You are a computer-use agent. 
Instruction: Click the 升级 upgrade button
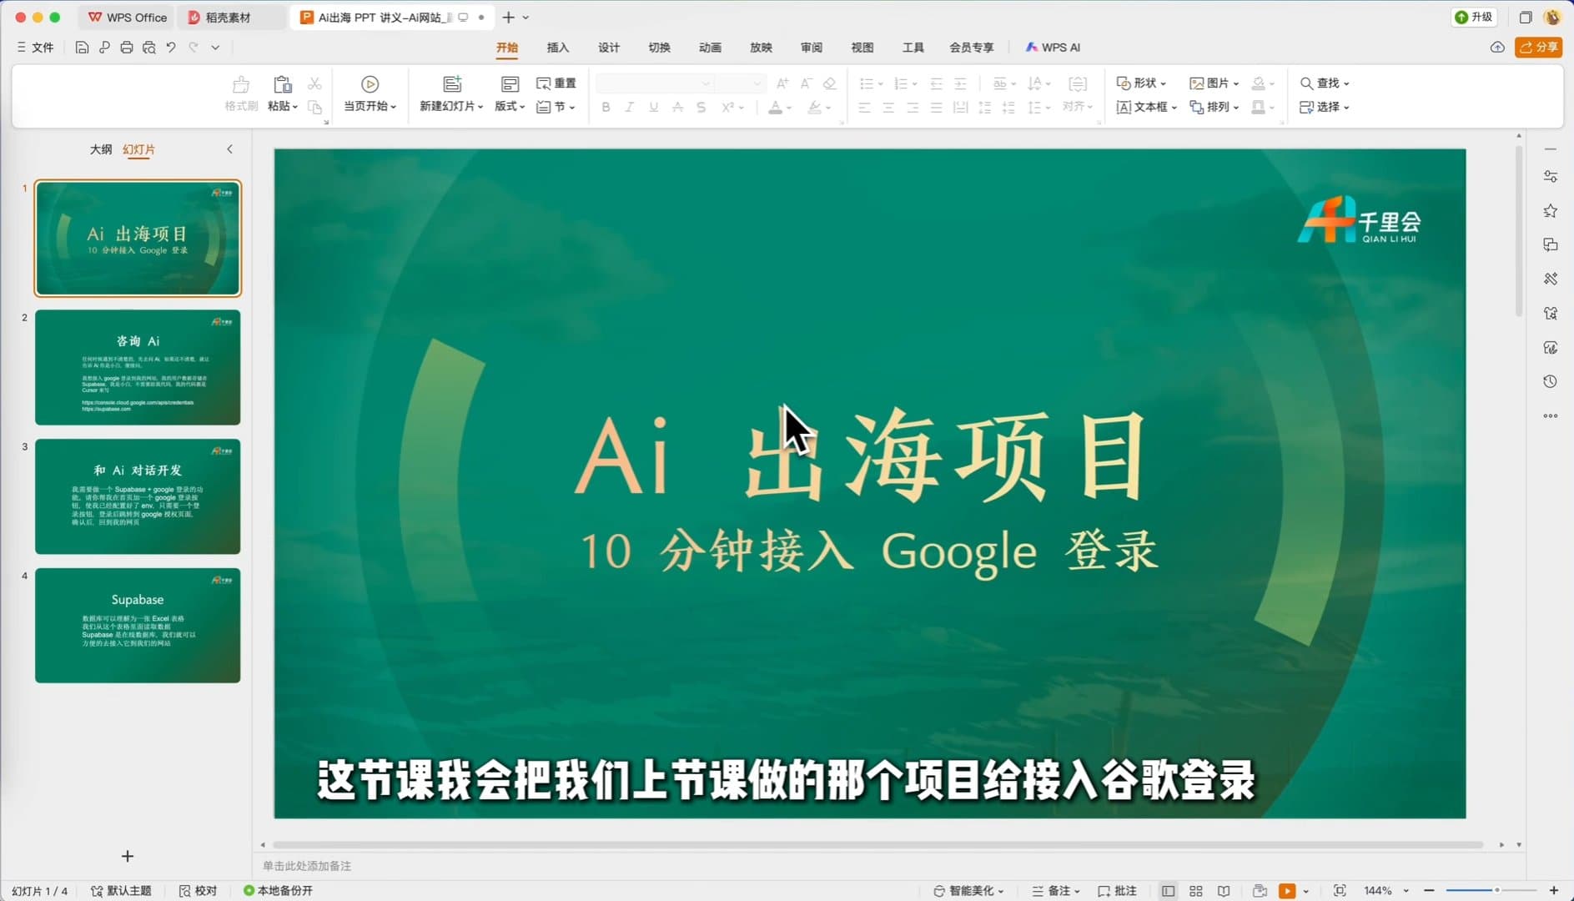(1475, 17)
